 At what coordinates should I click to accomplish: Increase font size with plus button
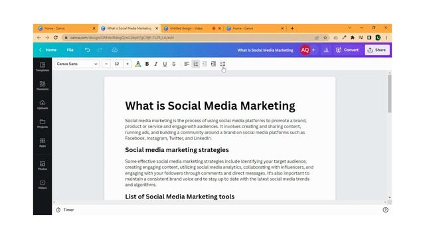click(x=127, y=64)
